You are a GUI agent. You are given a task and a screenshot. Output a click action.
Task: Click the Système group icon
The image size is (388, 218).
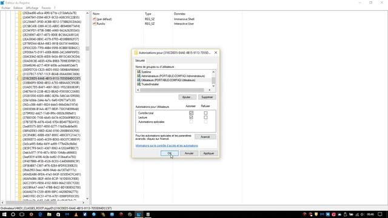click(x=139, y=71)
